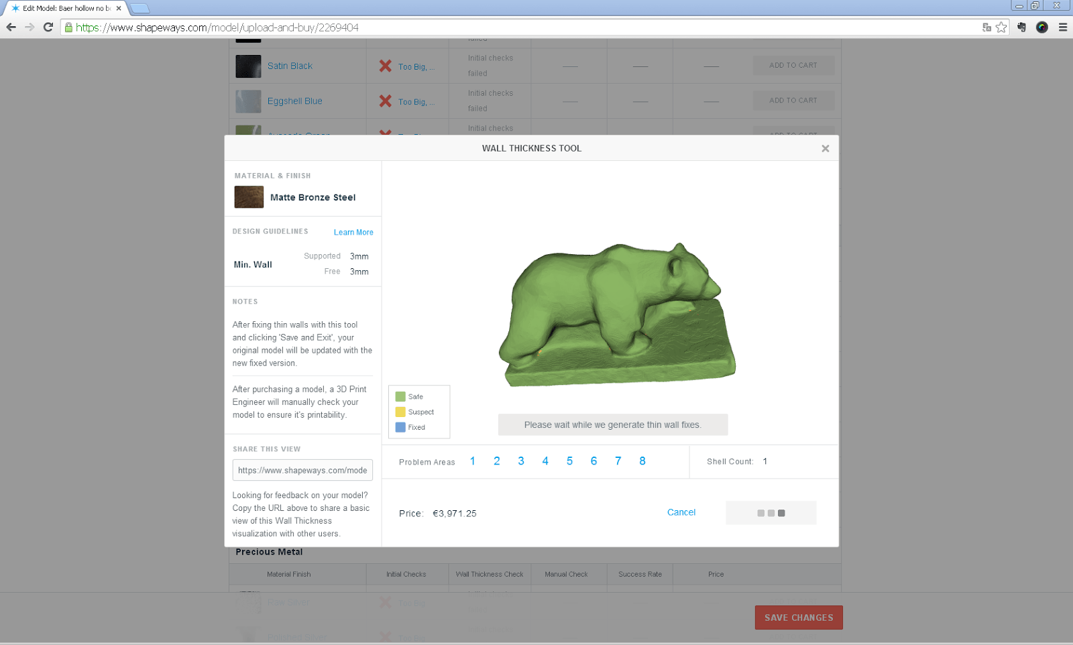Click the colorful extension icon near the menu
This screenshot has height=645, width=1073.
(x=1041, y=27)
